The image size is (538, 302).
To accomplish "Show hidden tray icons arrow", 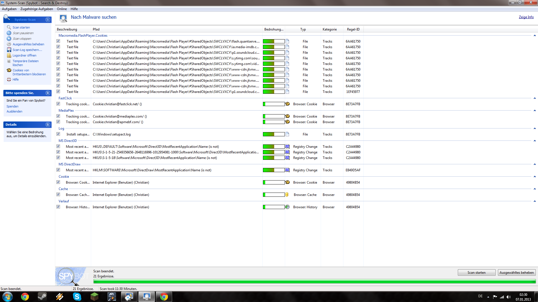I will click(x=488, y=297).
